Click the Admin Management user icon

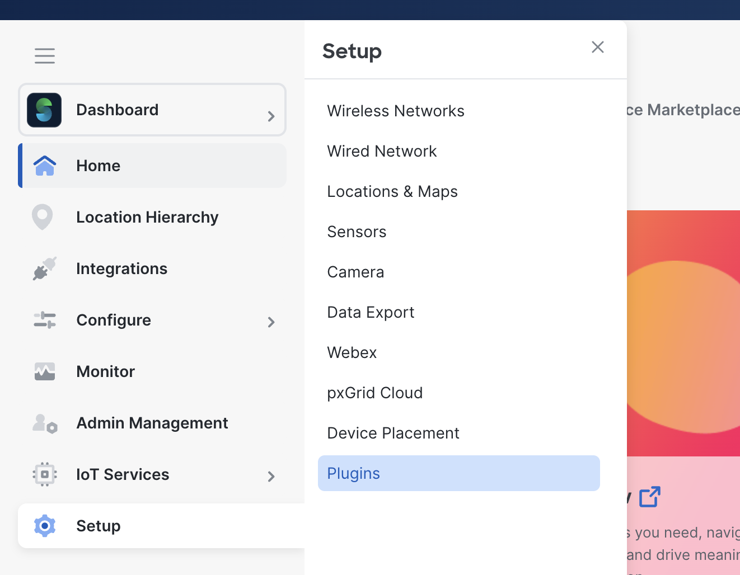[45, 423]
